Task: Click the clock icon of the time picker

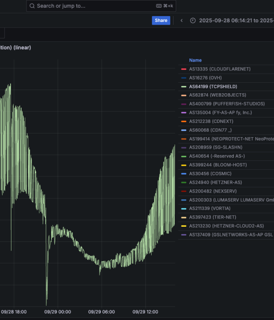Action: (193, 21)
